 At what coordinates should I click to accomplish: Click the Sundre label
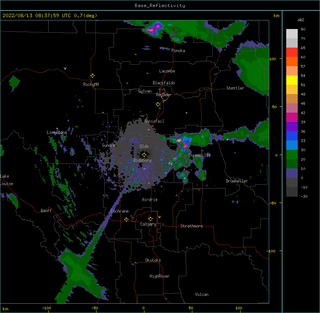point(108,145)
